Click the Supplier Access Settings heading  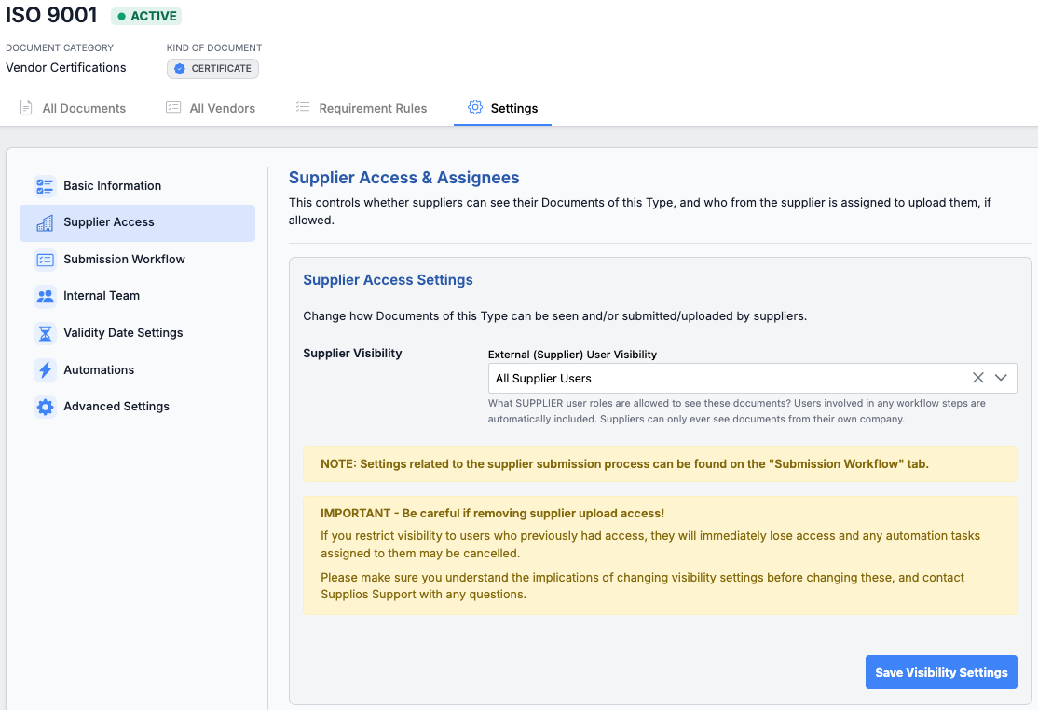[x=388, y=280]
